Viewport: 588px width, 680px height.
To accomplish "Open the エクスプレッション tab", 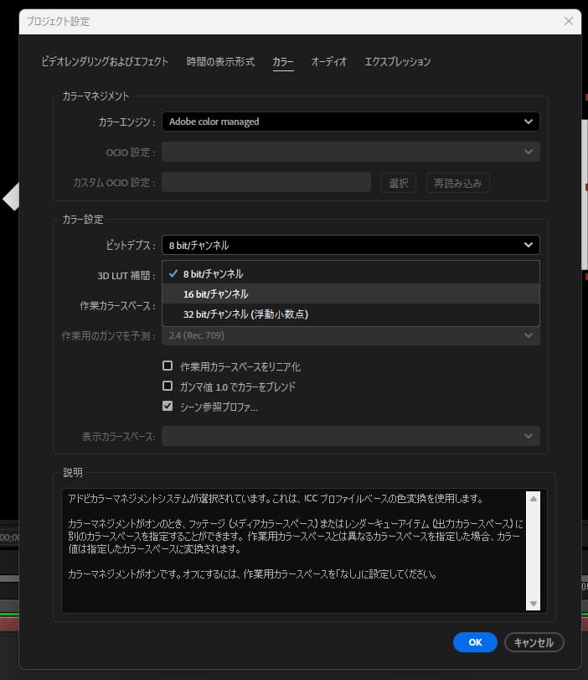I will tap(397, 61).
